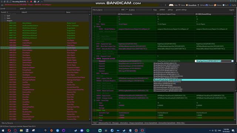Click the by Value filter input field

(x=144, y=10)
